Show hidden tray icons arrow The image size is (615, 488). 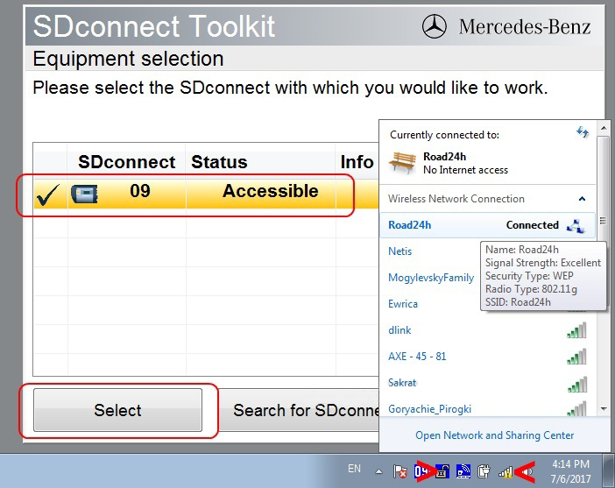(x=378, y=471)
